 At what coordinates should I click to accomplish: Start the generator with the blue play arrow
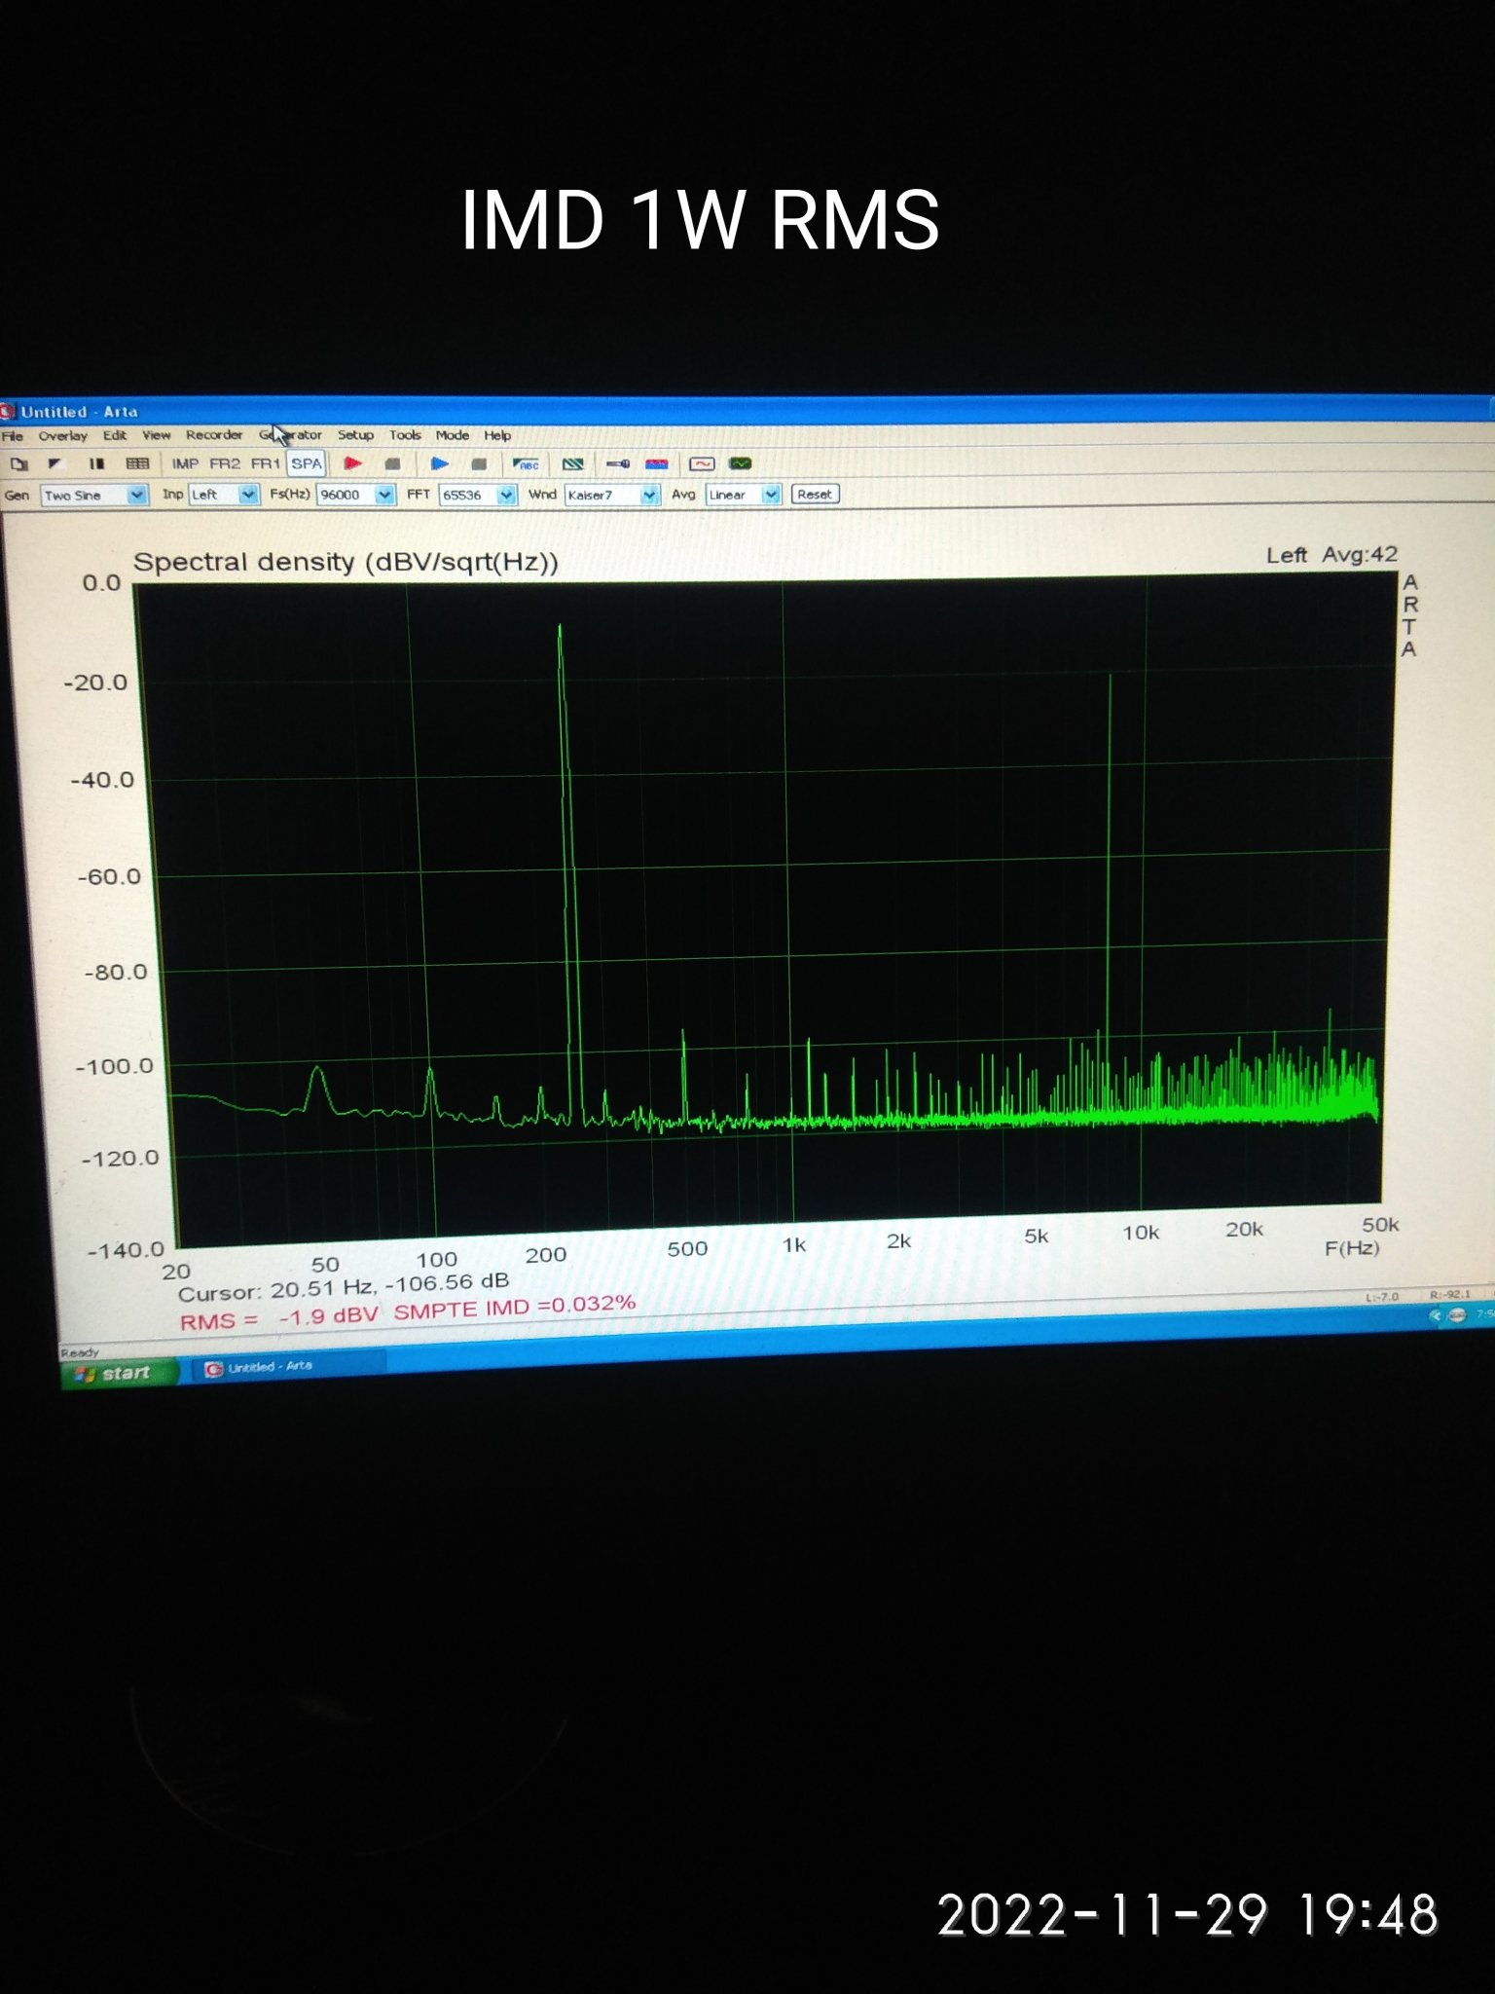tap(439, 464)
